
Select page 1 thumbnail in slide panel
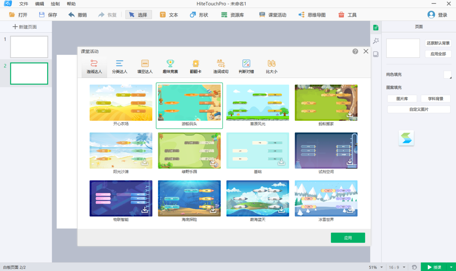pos(29,47)
